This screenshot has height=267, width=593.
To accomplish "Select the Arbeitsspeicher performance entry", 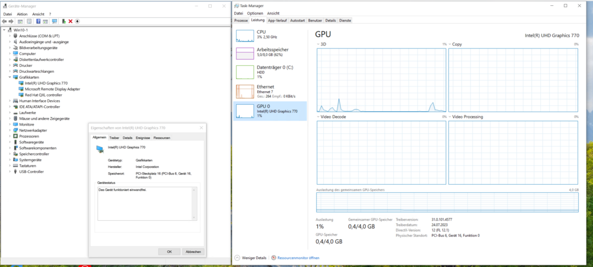I will 270,53.
